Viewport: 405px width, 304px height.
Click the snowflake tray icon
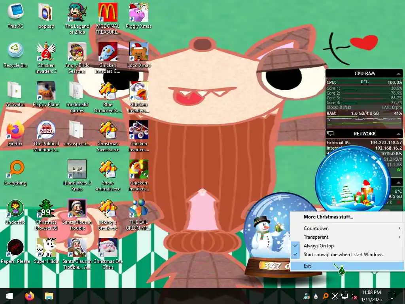pyautogui.click(x=335, y=296)
